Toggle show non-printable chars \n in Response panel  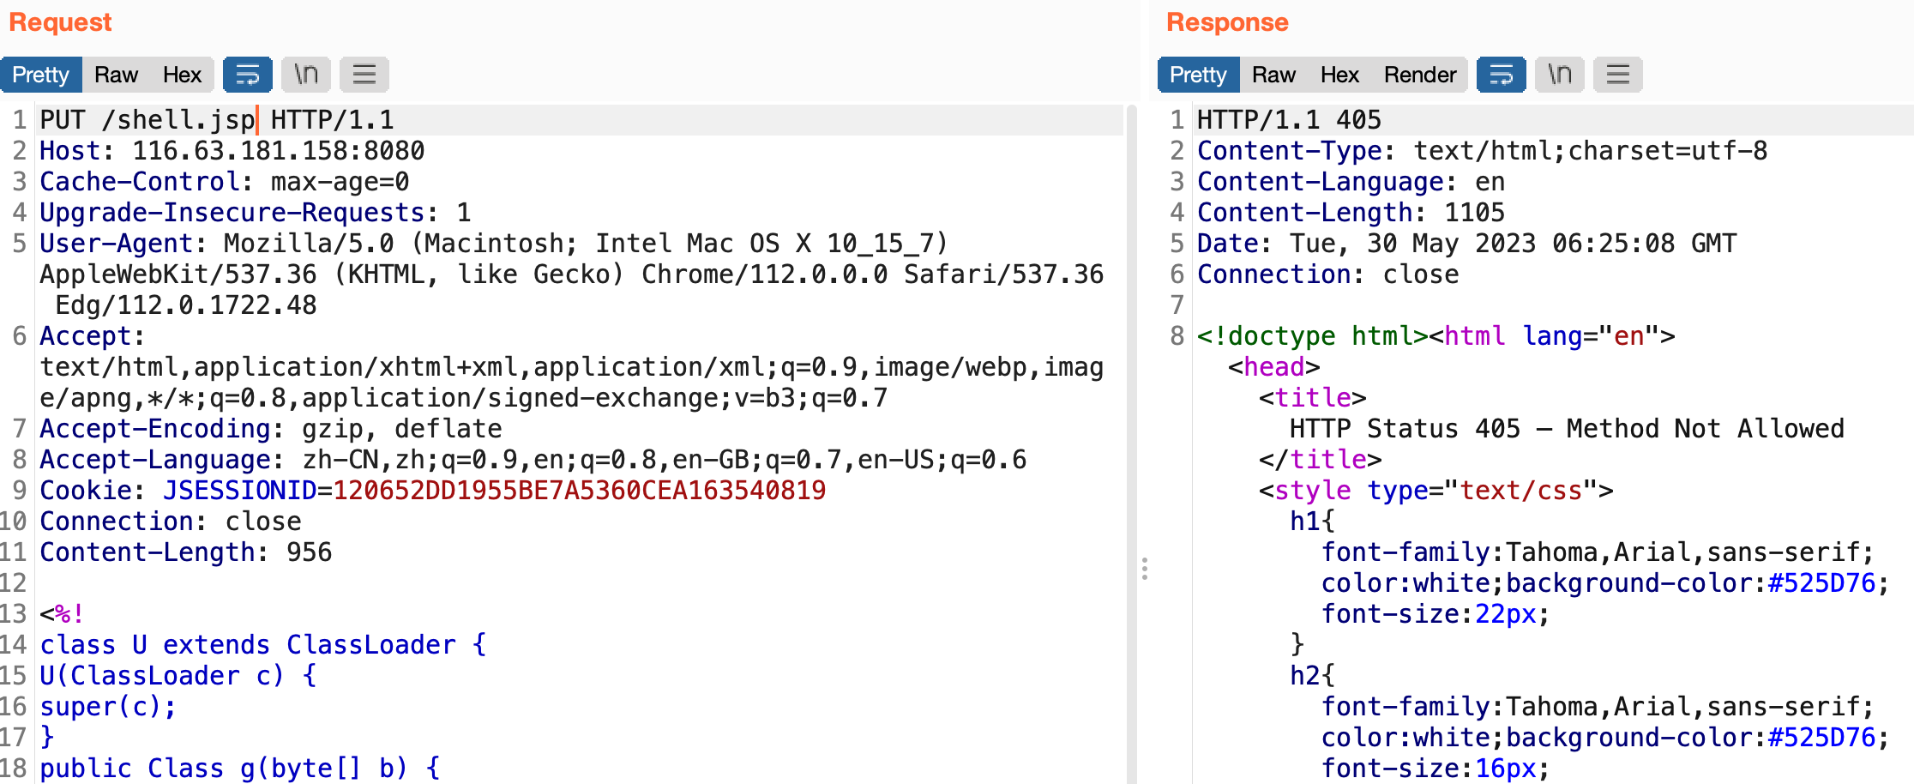pos(1560,75)
